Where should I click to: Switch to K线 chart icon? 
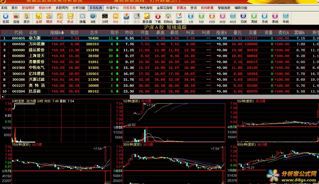[x=93, y=18]
